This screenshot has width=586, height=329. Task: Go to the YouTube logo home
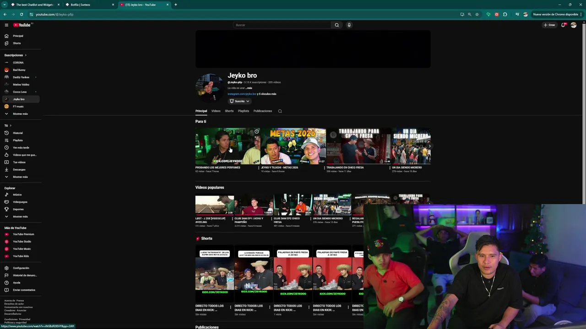coord(22,25)
